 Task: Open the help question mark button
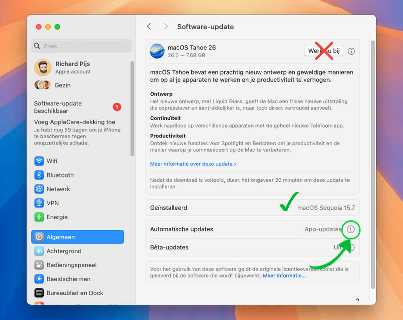click(x=357, y=300)
